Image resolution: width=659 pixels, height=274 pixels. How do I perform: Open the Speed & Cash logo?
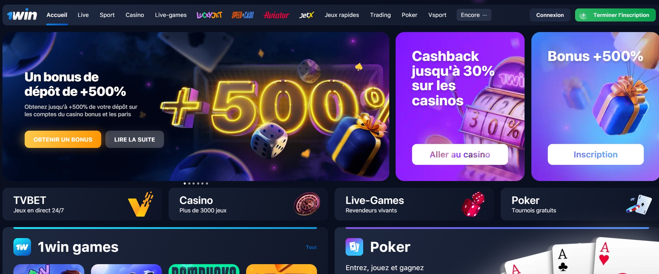click(x=243, y=15)
